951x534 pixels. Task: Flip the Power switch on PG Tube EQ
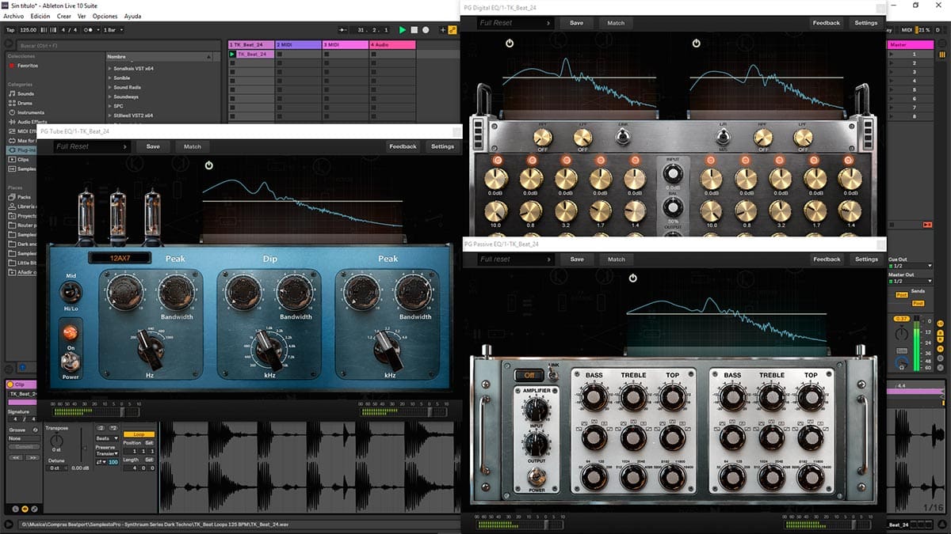(x=70, y=362)
